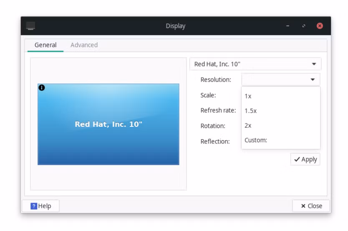The image size is (348, 231).
Task: Click the checkmark icon on Apply
Action: [297, 159]
